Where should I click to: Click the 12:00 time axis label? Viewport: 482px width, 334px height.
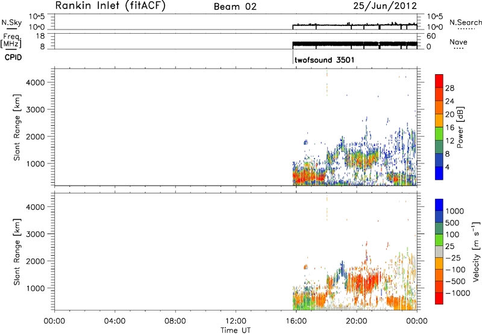pos(236,321)
